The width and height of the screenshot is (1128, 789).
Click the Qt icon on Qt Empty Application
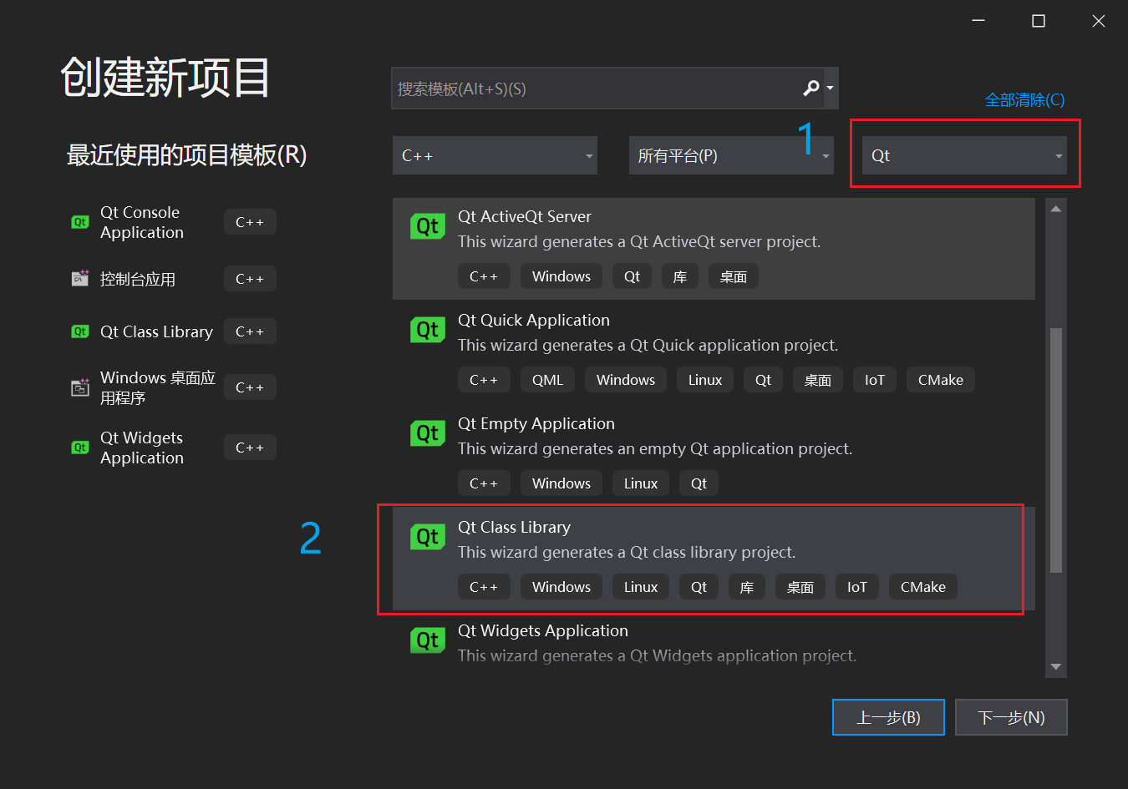coord(428,432)
